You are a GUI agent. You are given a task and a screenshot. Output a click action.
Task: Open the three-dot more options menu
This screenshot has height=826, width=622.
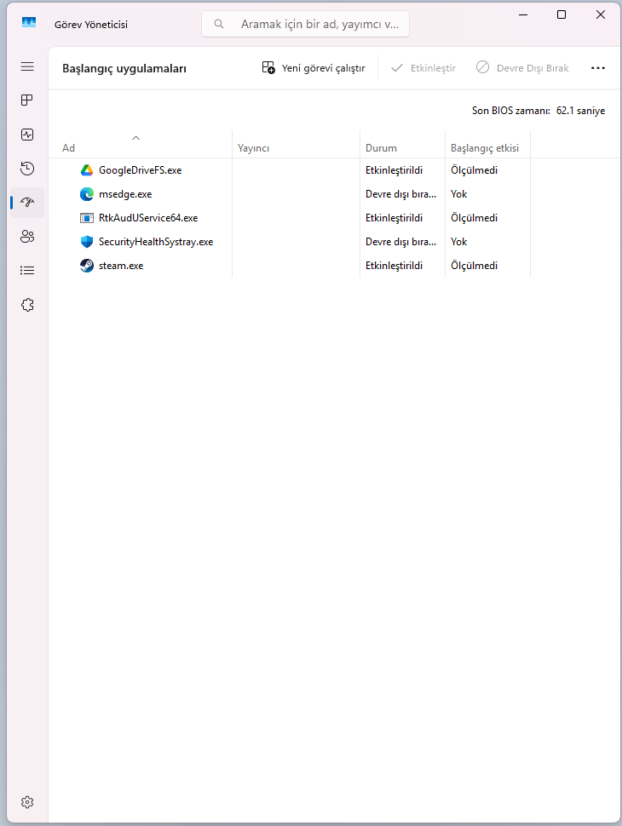point(598,68)
